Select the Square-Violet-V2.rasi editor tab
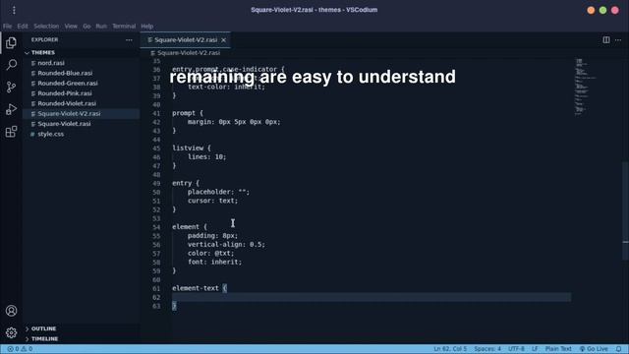629x354 pixels. click(186, 39)
